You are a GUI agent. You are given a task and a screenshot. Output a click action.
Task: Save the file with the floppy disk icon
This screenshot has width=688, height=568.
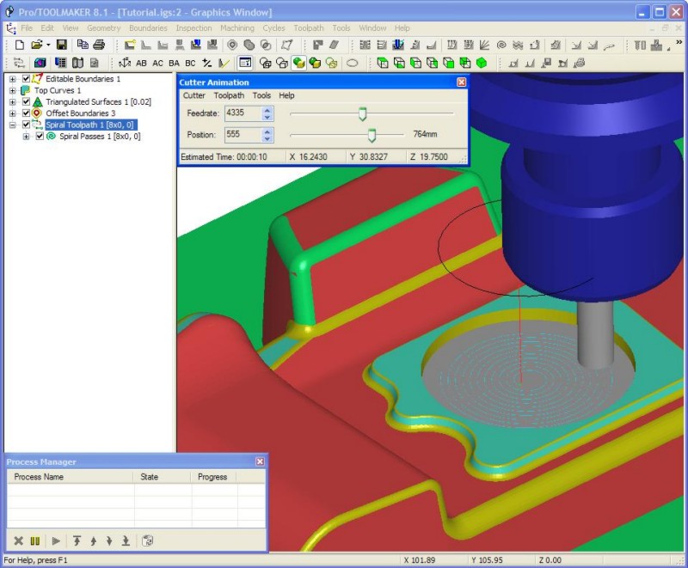[62, 45]
